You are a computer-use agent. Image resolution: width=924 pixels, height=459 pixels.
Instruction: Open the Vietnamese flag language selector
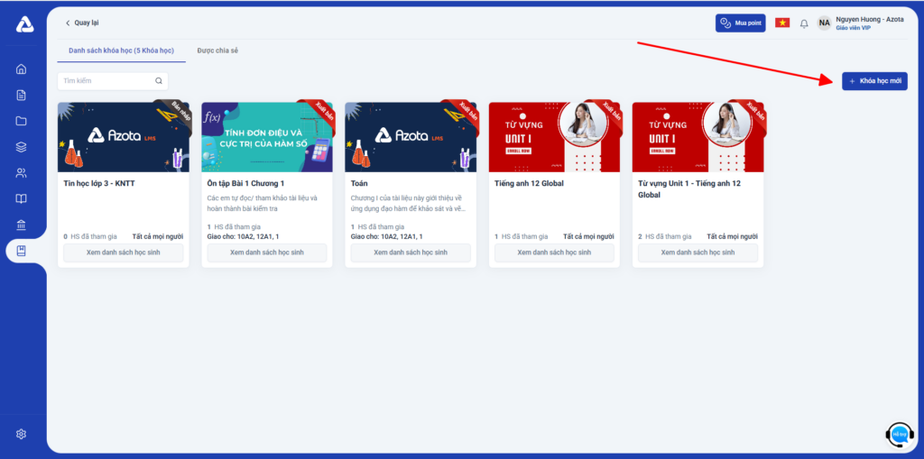pyautogui.click(x=782, y=23)
